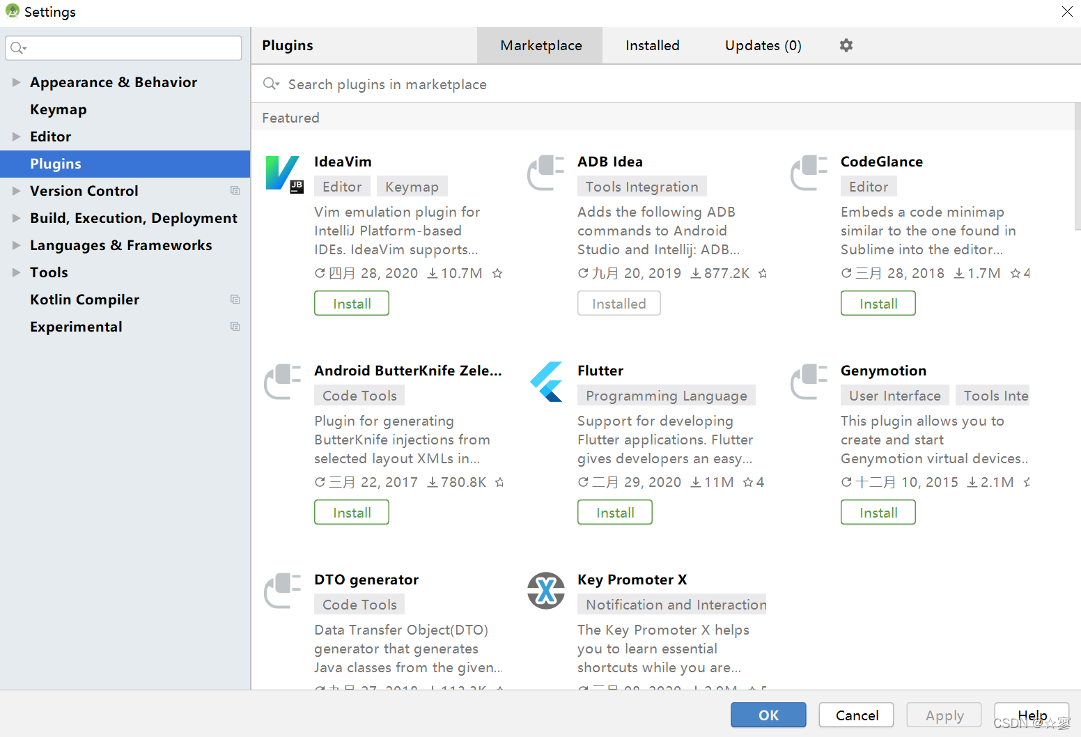Open the ADB Idea plugin title
Screen dimensions: 1081x737
pos(610,162)
